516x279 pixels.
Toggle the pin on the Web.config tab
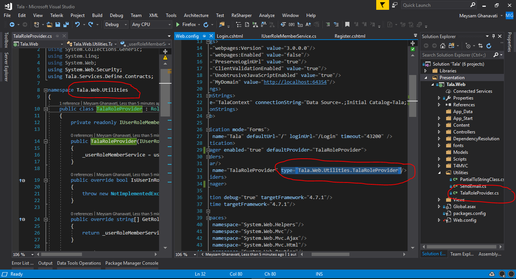[204, 36]
